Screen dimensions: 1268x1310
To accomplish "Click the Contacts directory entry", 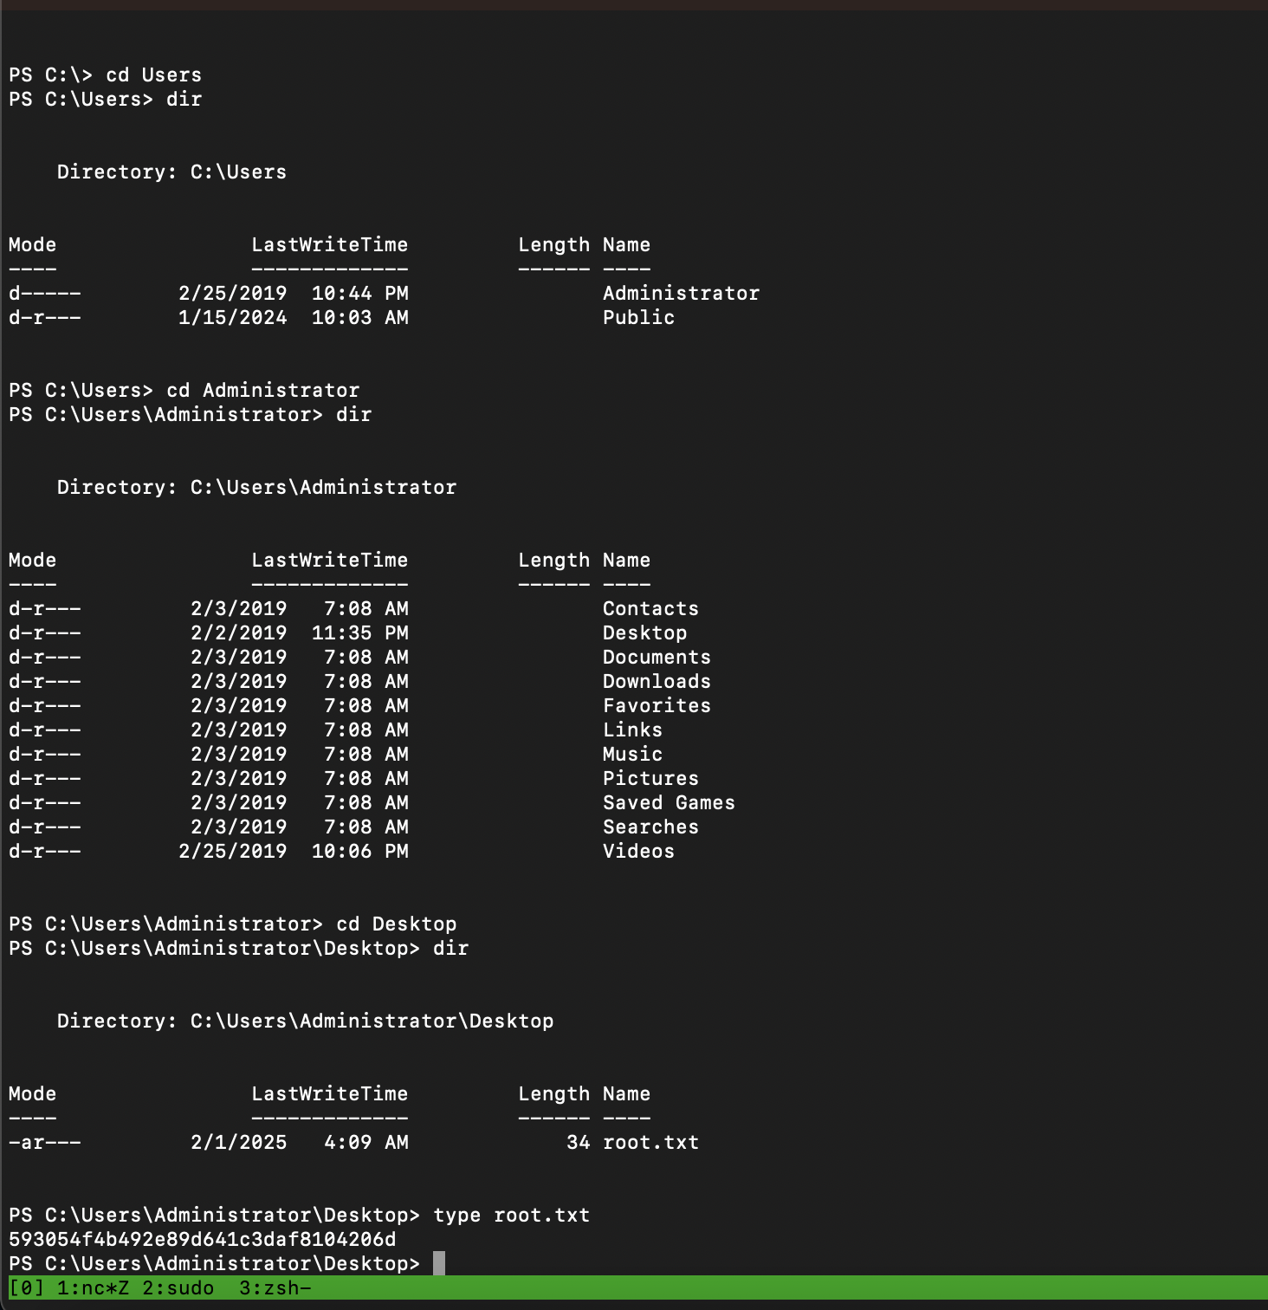I will 650,608.
